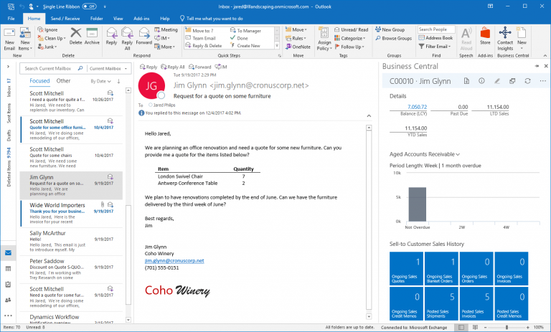Open the View ribbon tab
The image size is (551, 332).
tap(118, 18)
